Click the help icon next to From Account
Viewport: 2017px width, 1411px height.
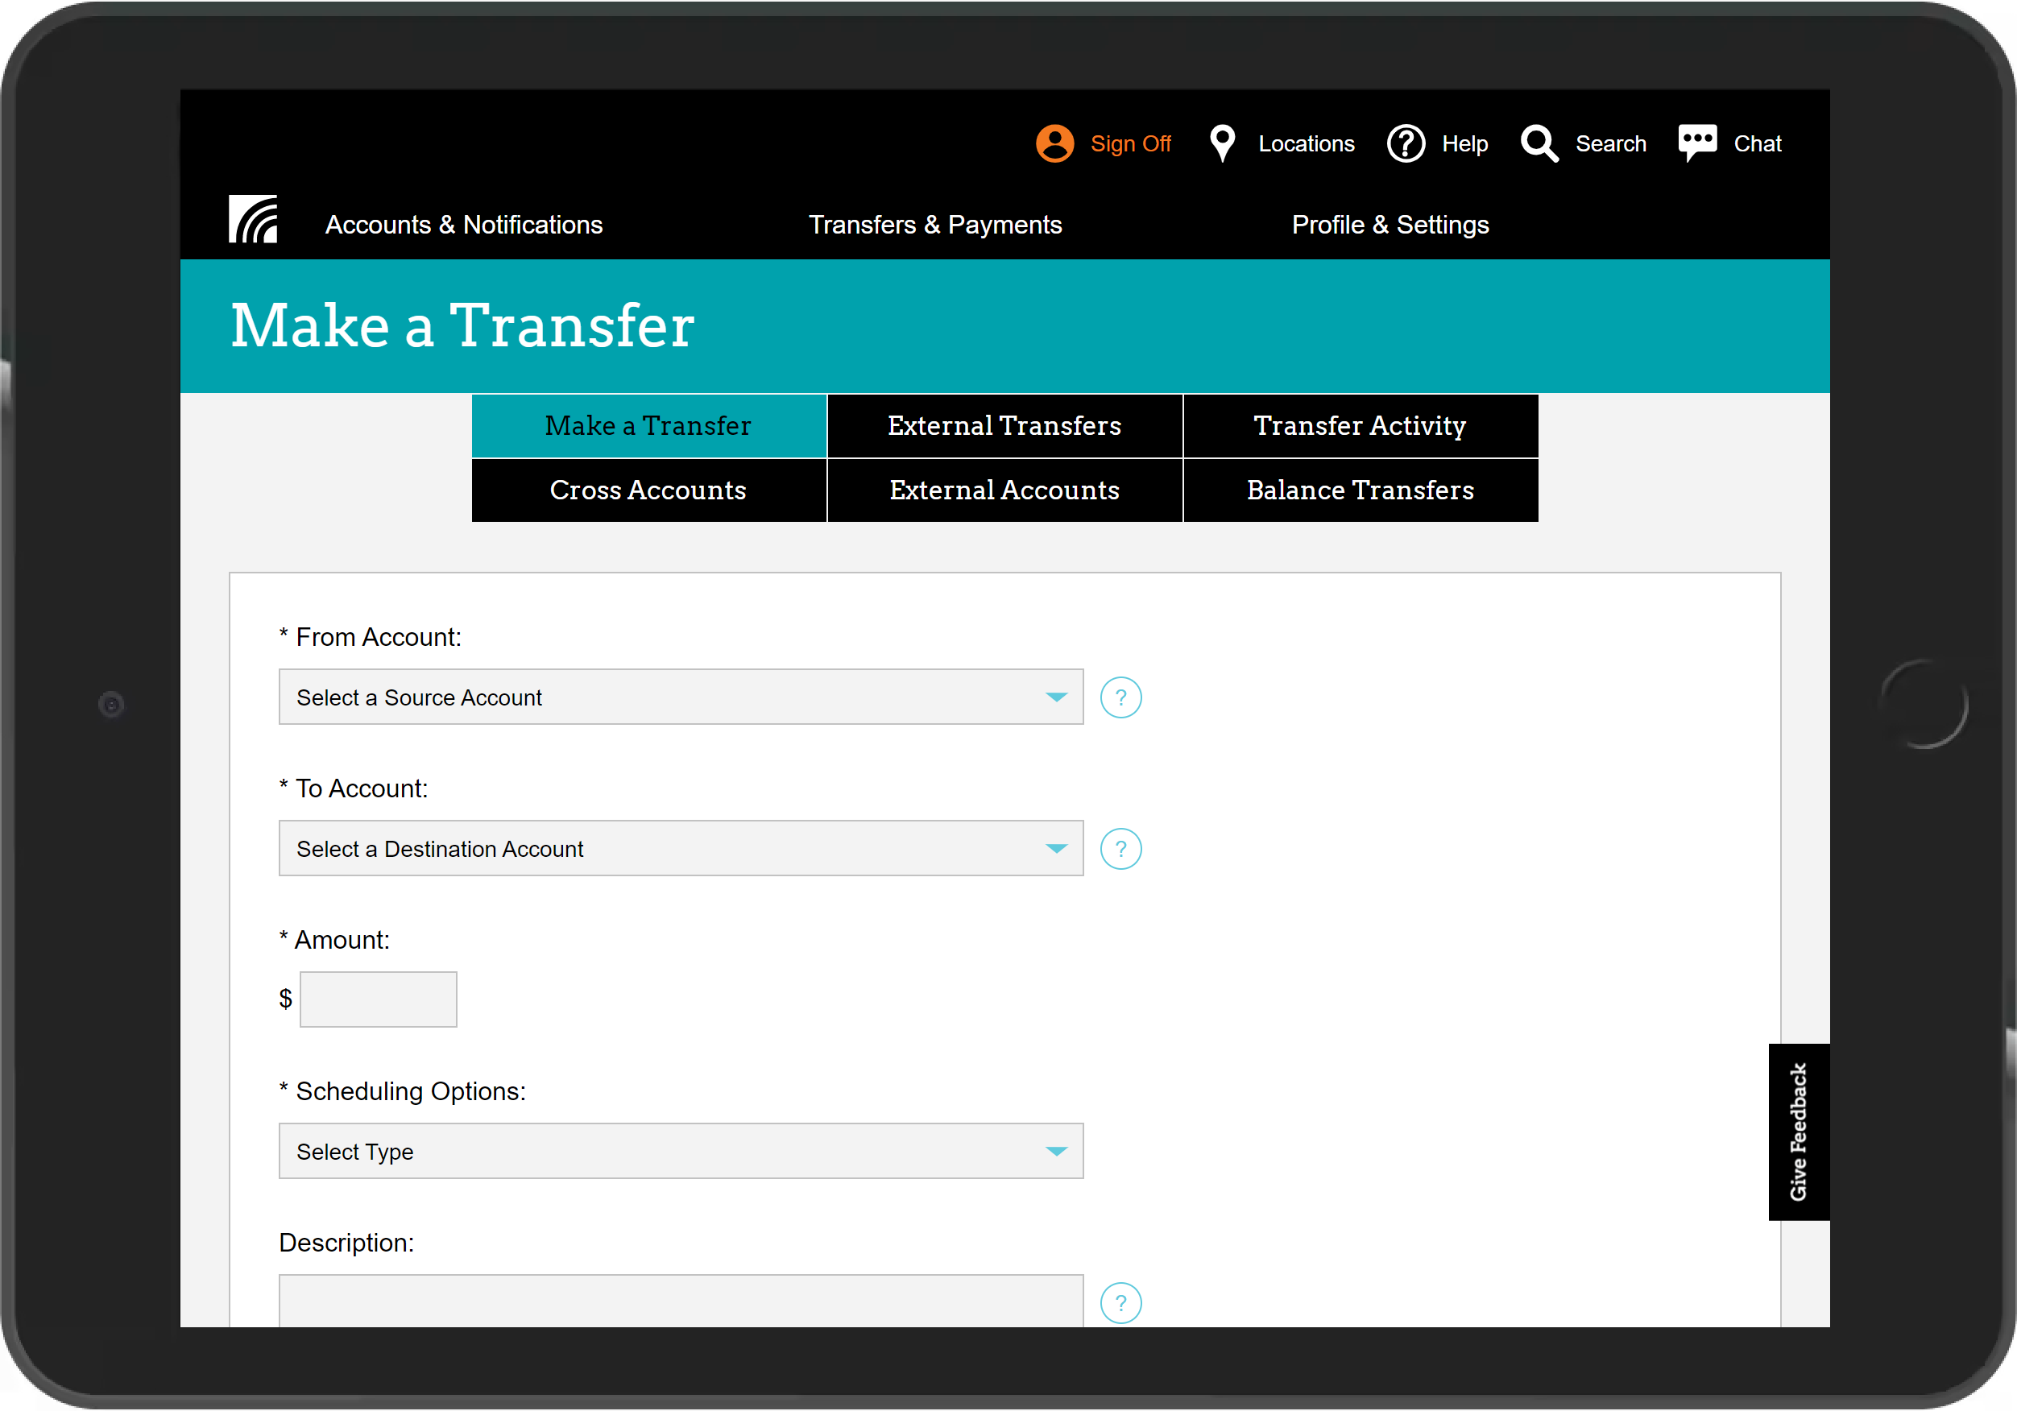(x=1120, y=697)
